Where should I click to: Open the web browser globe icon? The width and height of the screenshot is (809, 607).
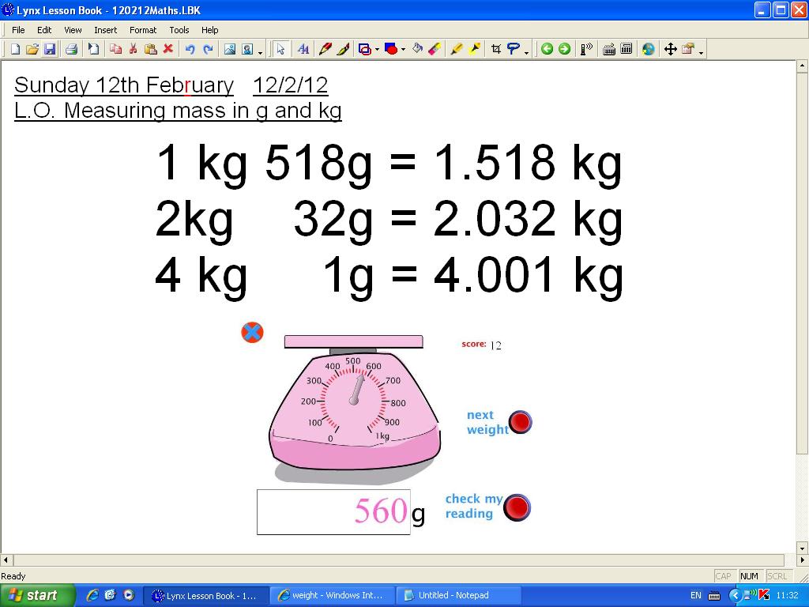pyautogui.click(x=648, y=49)
